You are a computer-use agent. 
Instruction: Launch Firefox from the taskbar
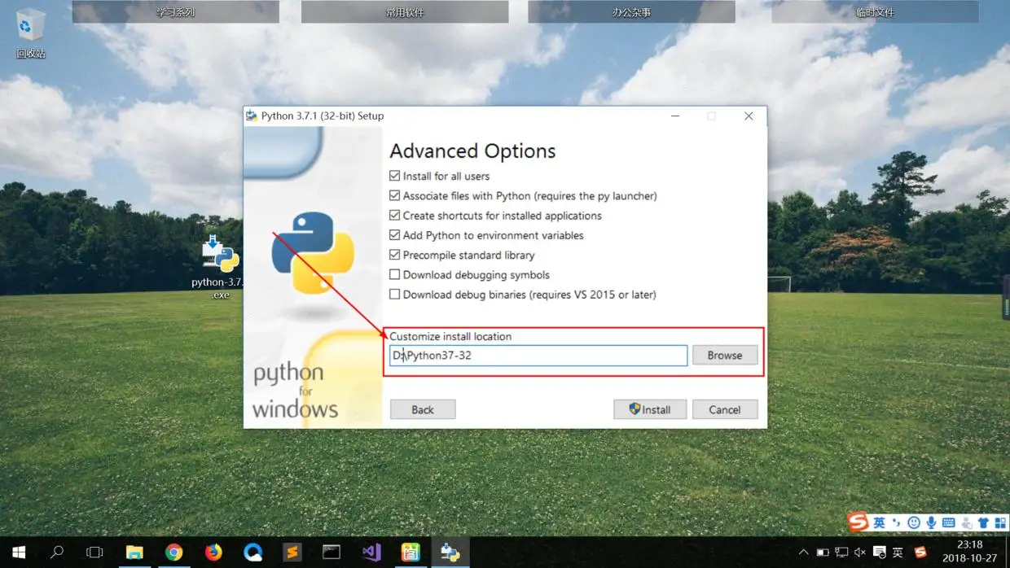click(x=213, y=553)
